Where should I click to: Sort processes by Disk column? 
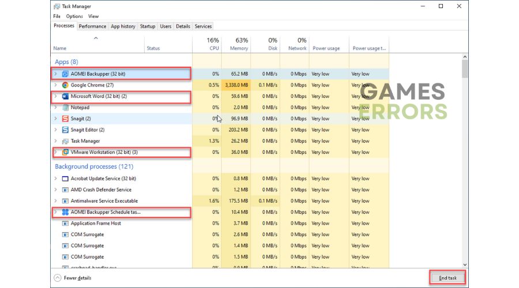coord(265,44)
